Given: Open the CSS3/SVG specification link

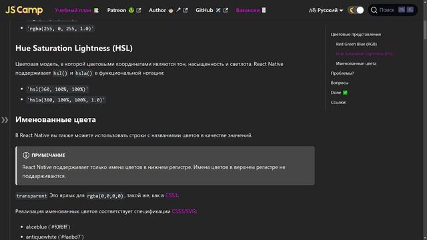Looking at the screenshot, I should 183,211.
